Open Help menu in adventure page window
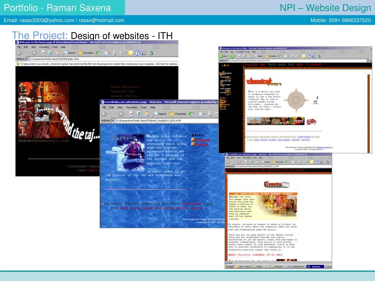Screen dimensions: 375x281 coord(153,108)
